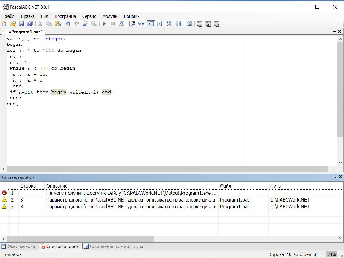Open the Сервис menu
Image resolution: width=344 pixels, height=258 pixels.
(89, 16)
